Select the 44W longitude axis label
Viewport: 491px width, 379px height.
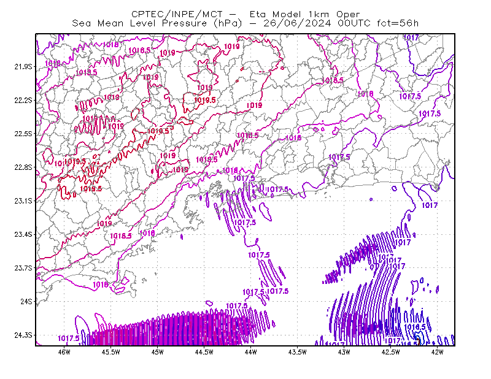pyautogui.click(x=250, y=352)
